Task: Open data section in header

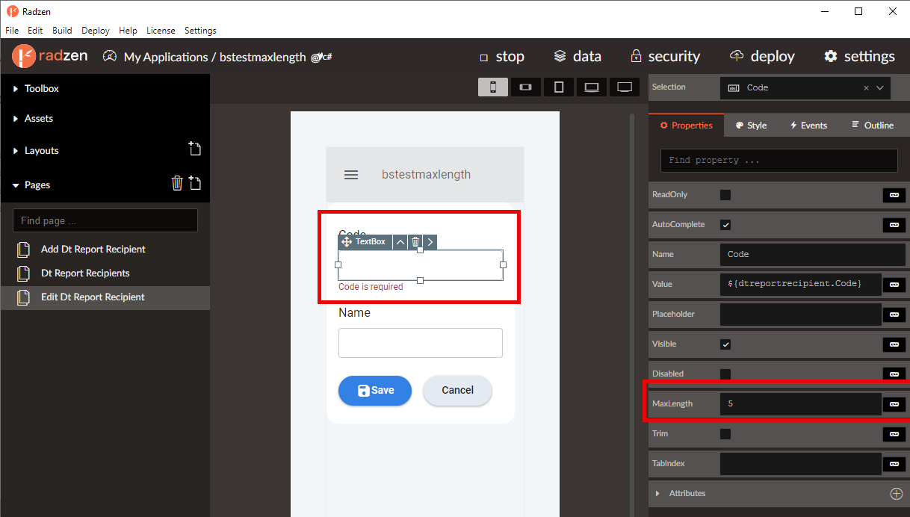Action: [x=578, y=57]
